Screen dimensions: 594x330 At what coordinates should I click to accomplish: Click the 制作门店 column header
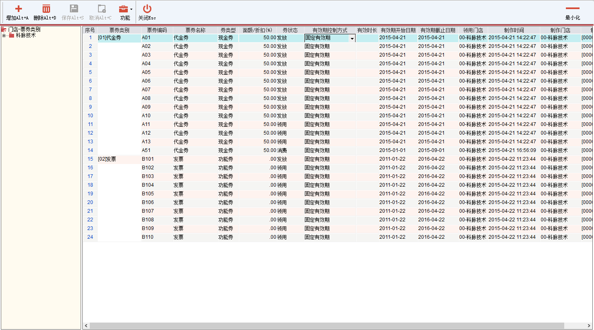[x=560, y=30]
